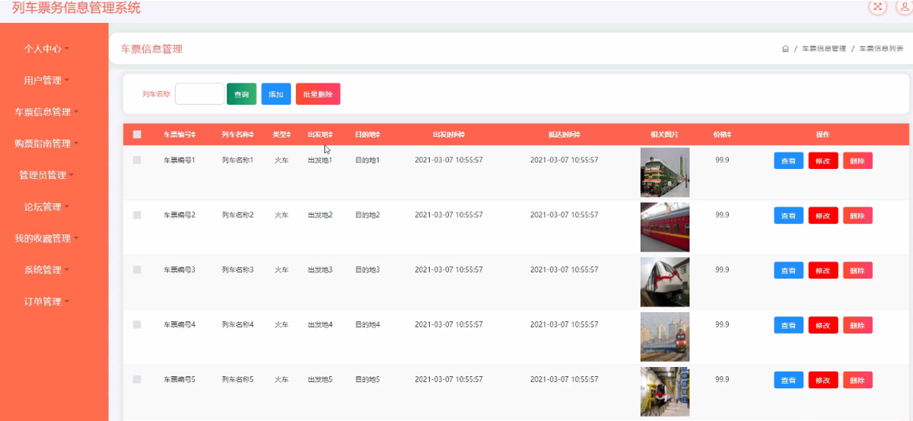The width and height of the screenshot is (913, 421).
Task: View details of 车票编号1 with 查看
Action: coord(788,161)
